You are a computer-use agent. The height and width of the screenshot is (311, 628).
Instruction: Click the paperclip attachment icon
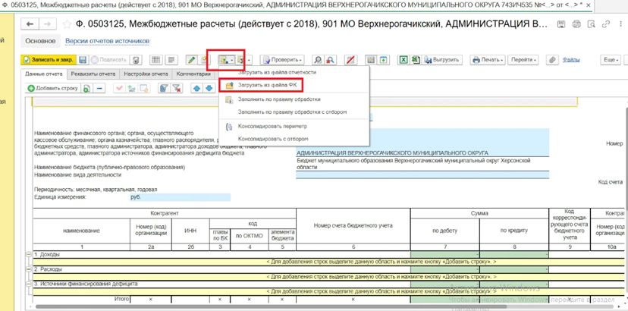[x=552, y=60]
